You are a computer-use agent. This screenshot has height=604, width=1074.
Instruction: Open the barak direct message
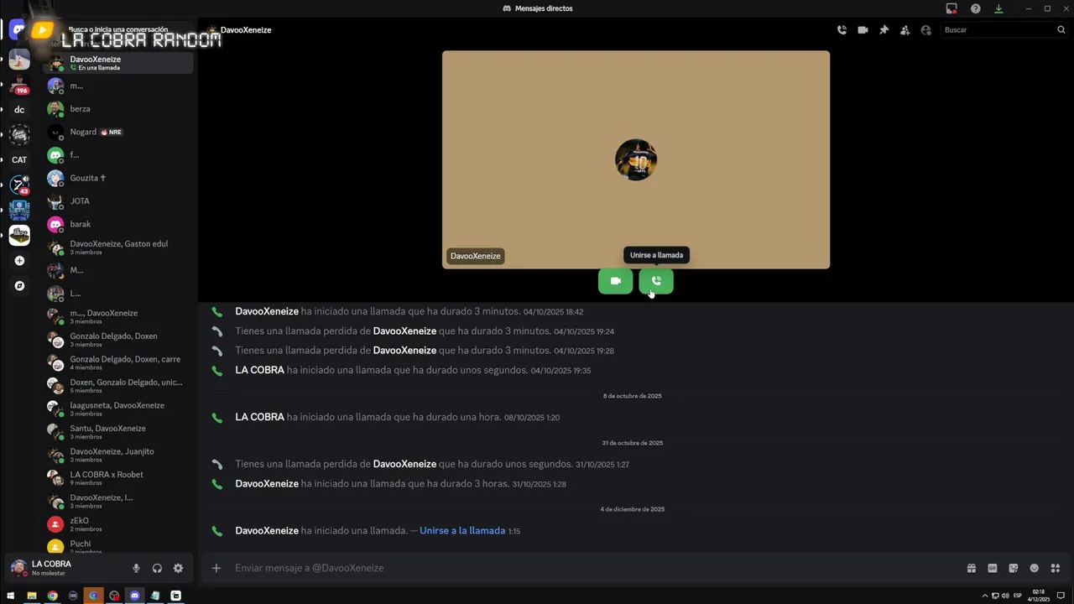pyautogui.click(x=118, y=224)
